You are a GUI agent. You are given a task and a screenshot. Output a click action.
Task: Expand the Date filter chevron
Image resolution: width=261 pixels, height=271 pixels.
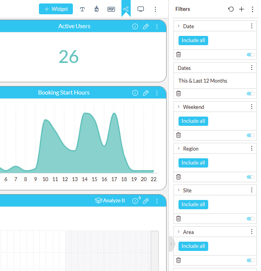178,26
